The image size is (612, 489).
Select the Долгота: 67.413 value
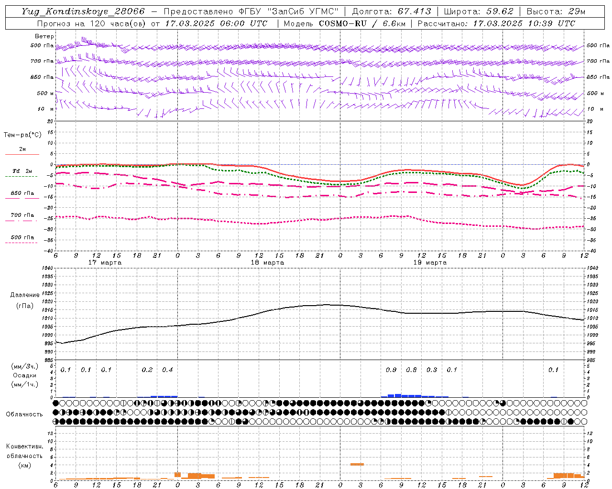coord(392,11)
